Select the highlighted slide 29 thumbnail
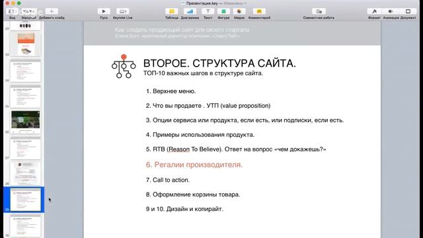 click(26, 200)
